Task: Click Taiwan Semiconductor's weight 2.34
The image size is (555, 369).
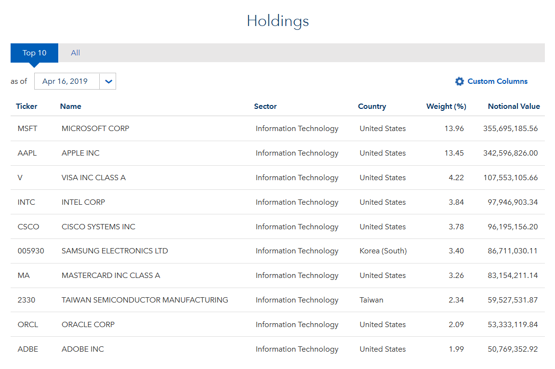Action: (x=456, y=300)
